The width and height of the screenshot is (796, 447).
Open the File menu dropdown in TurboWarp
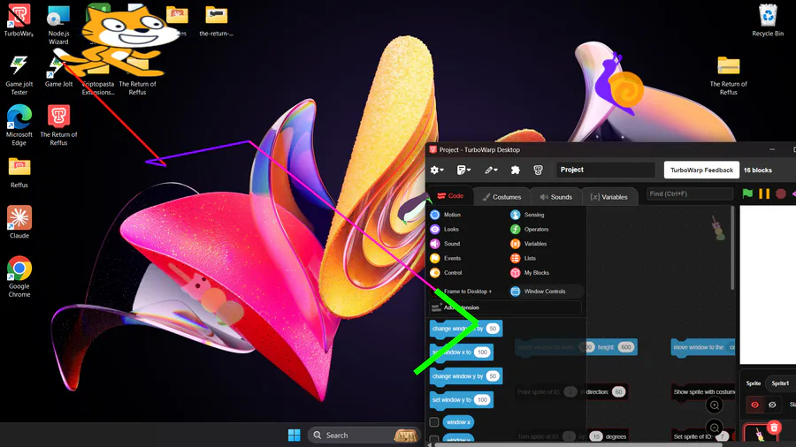pos(463,170)
